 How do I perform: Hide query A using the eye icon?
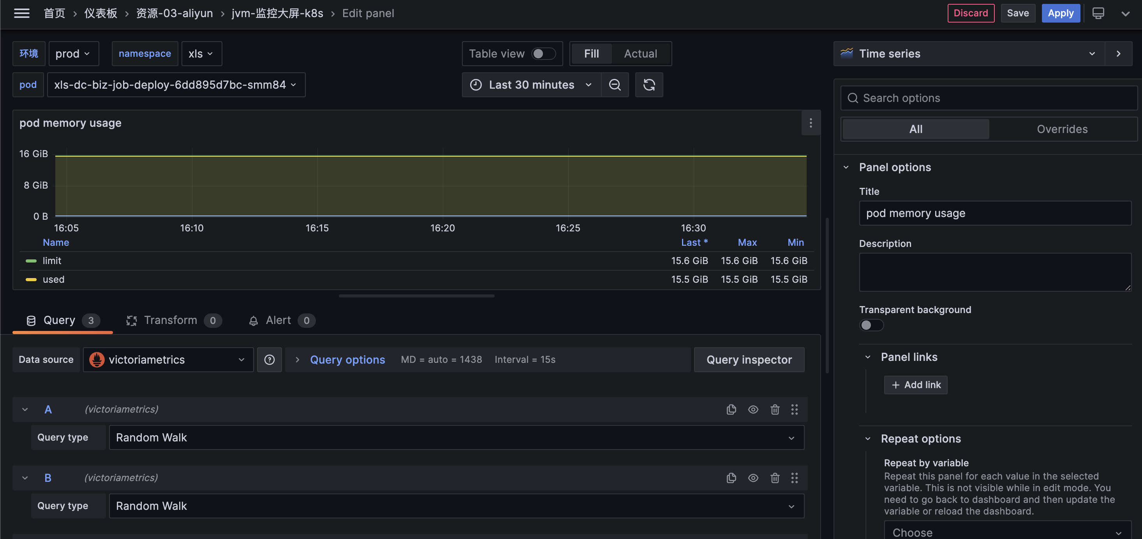point(753,409)
